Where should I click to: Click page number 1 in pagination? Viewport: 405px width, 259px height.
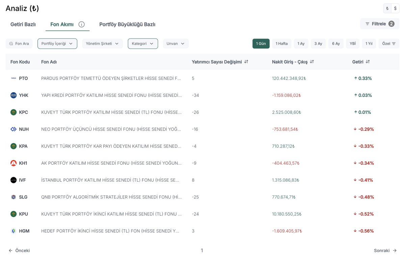(202, 251)
